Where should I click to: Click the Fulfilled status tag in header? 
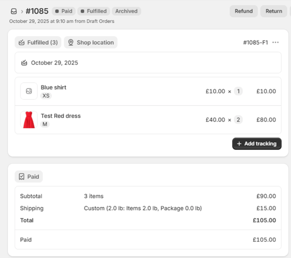[x=93, y=11]
